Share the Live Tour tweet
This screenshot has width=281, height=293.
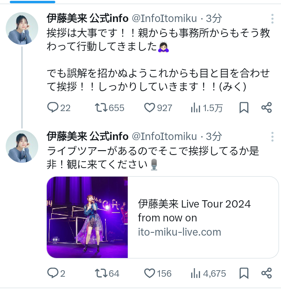[x=266, y=273]
